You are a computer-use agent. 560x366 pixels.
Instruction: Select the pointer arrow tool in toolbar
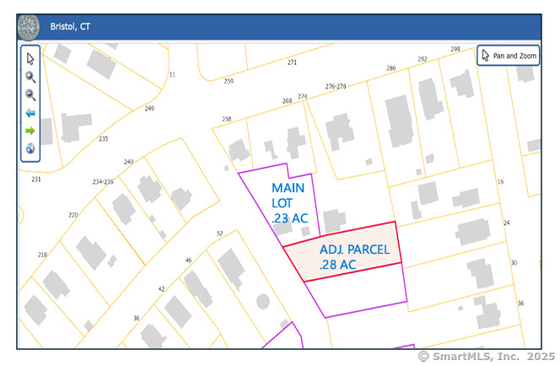click(30, 58)
